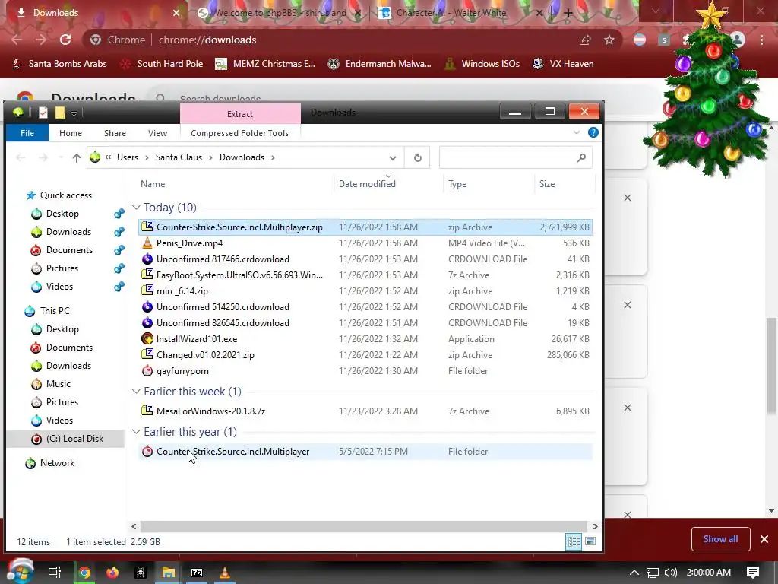Click the volume speaker tray icon
This screenshot has width=778, height=584.
point(670,573)
